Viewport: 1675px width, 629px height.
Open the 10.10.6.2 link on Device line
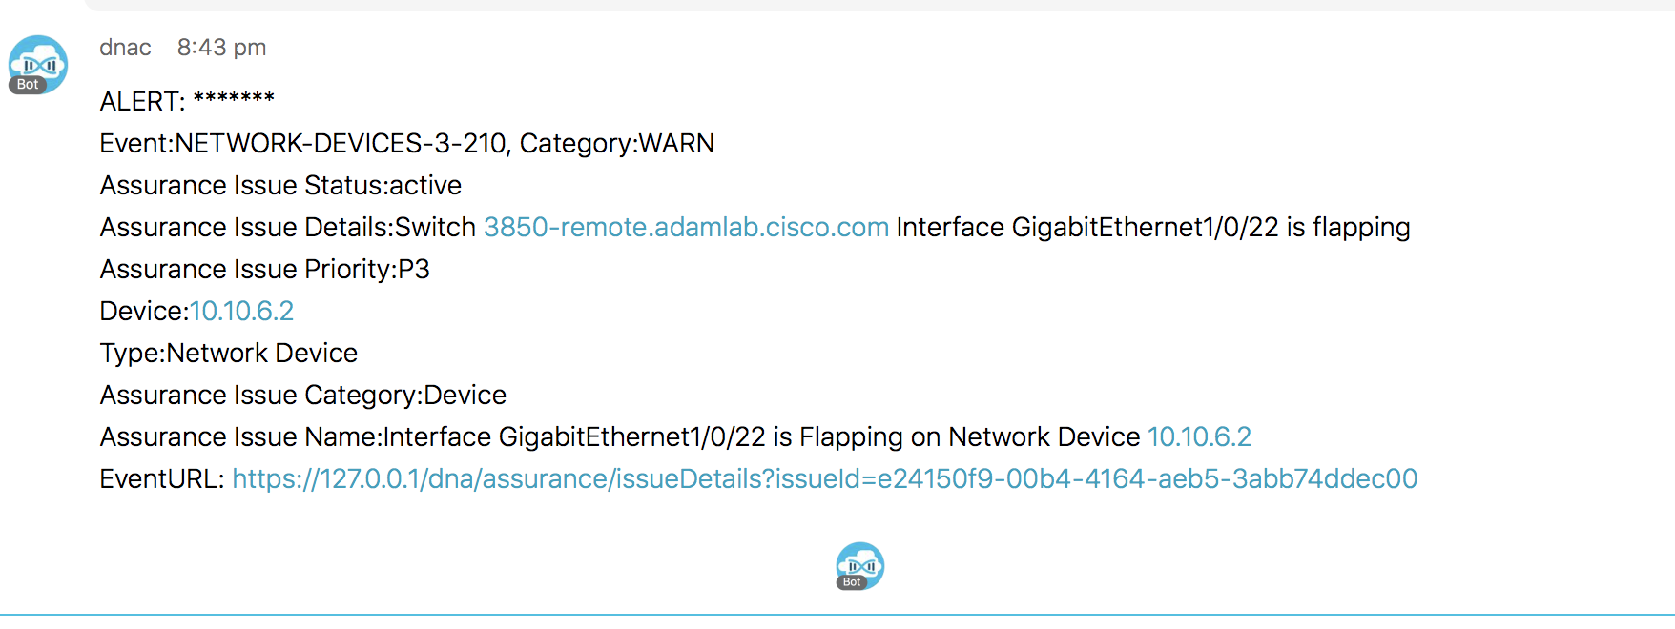click(x=241, y=312)
